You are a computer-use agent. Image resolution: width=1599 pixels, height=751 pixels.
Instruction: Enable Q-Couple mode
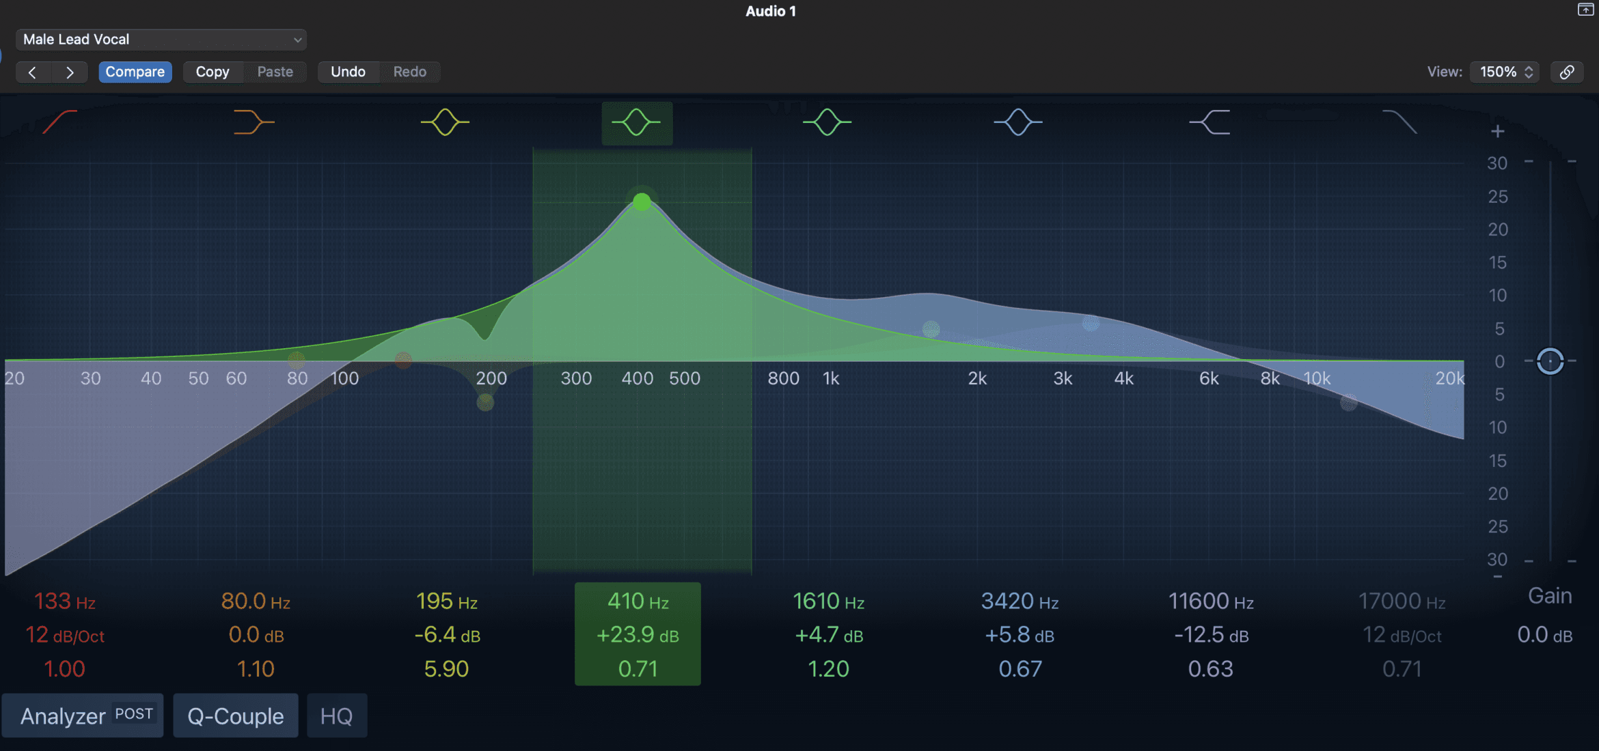236,715
